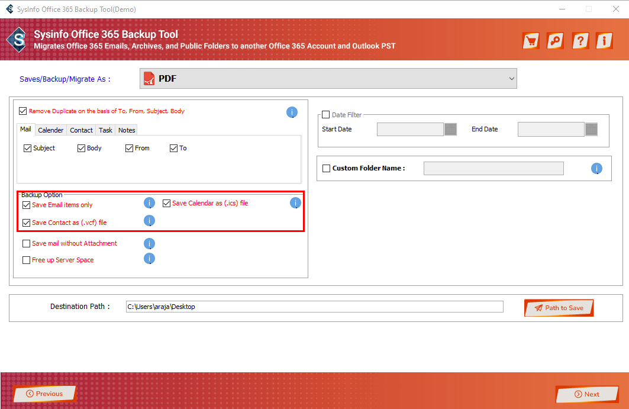Toggle Save Contact as (.vcf) file checkbox

pyautogui.click(x=27, y=223)
